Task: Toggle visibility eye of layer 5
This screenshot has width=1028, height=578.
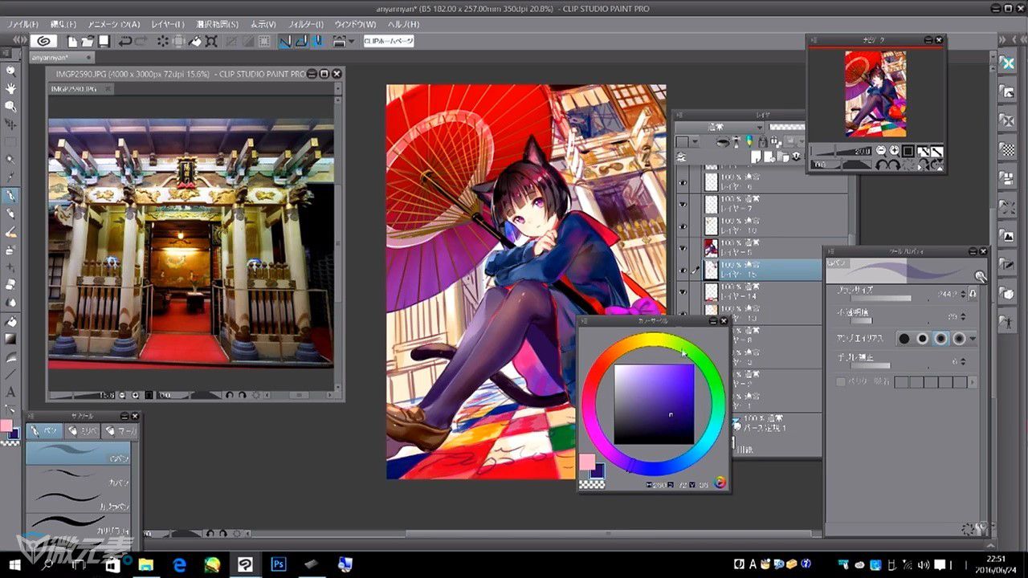Action: (683, 247)
